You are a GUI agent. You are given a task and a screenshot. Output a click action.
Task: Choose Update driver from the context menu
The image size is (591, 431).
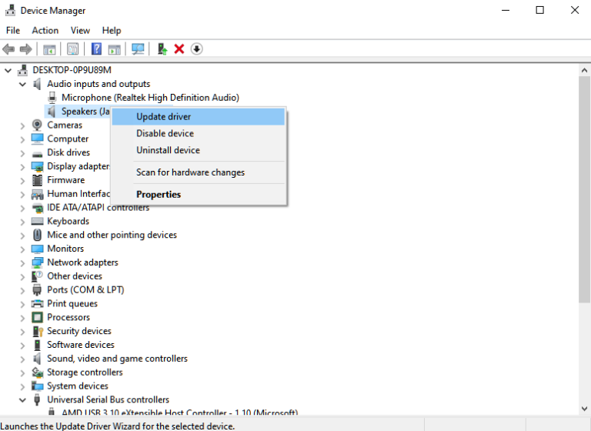pos(163,117)
